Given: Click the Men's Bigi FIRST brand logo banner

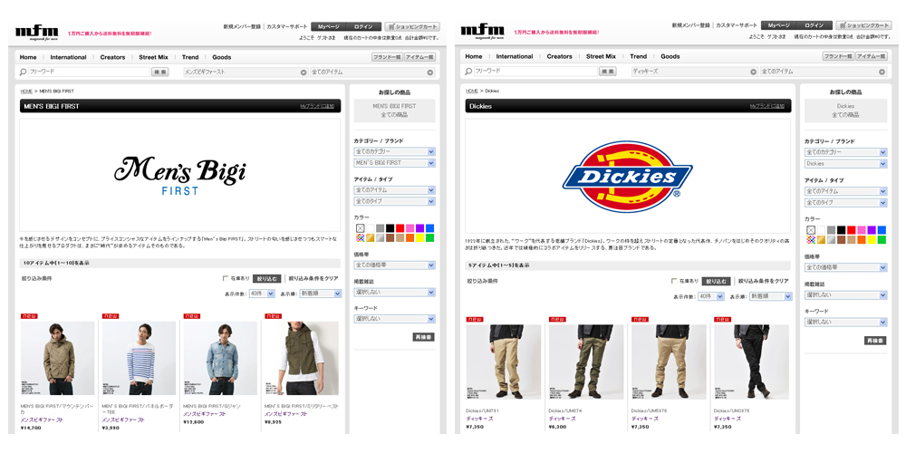Looking at the screenshot, I should tap(179, 175).
